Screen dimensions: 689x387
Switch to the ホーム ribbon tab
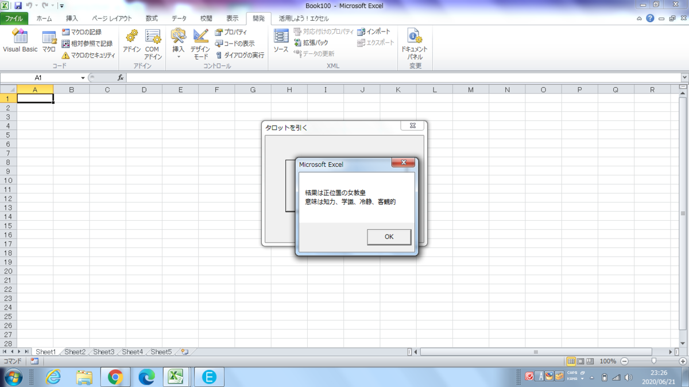click(44, 18)
